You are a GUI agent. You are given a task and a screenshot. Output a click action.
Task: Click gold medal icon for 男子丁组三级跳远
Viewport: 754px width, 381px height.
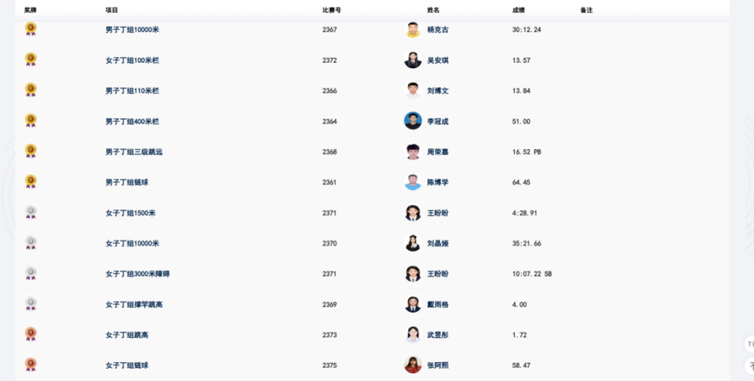tap(31, 151)
